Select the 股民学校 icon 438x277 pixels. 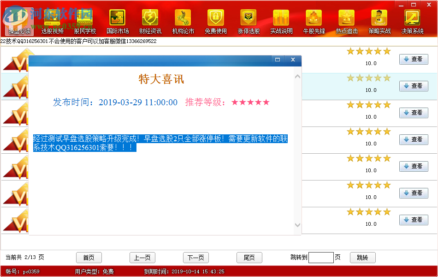click(x=84, y=21)
